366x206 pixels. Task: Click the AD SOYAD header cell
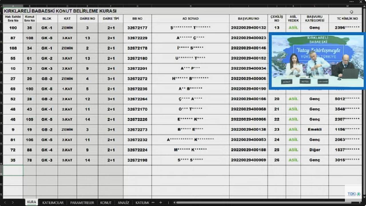click(190, 19)
